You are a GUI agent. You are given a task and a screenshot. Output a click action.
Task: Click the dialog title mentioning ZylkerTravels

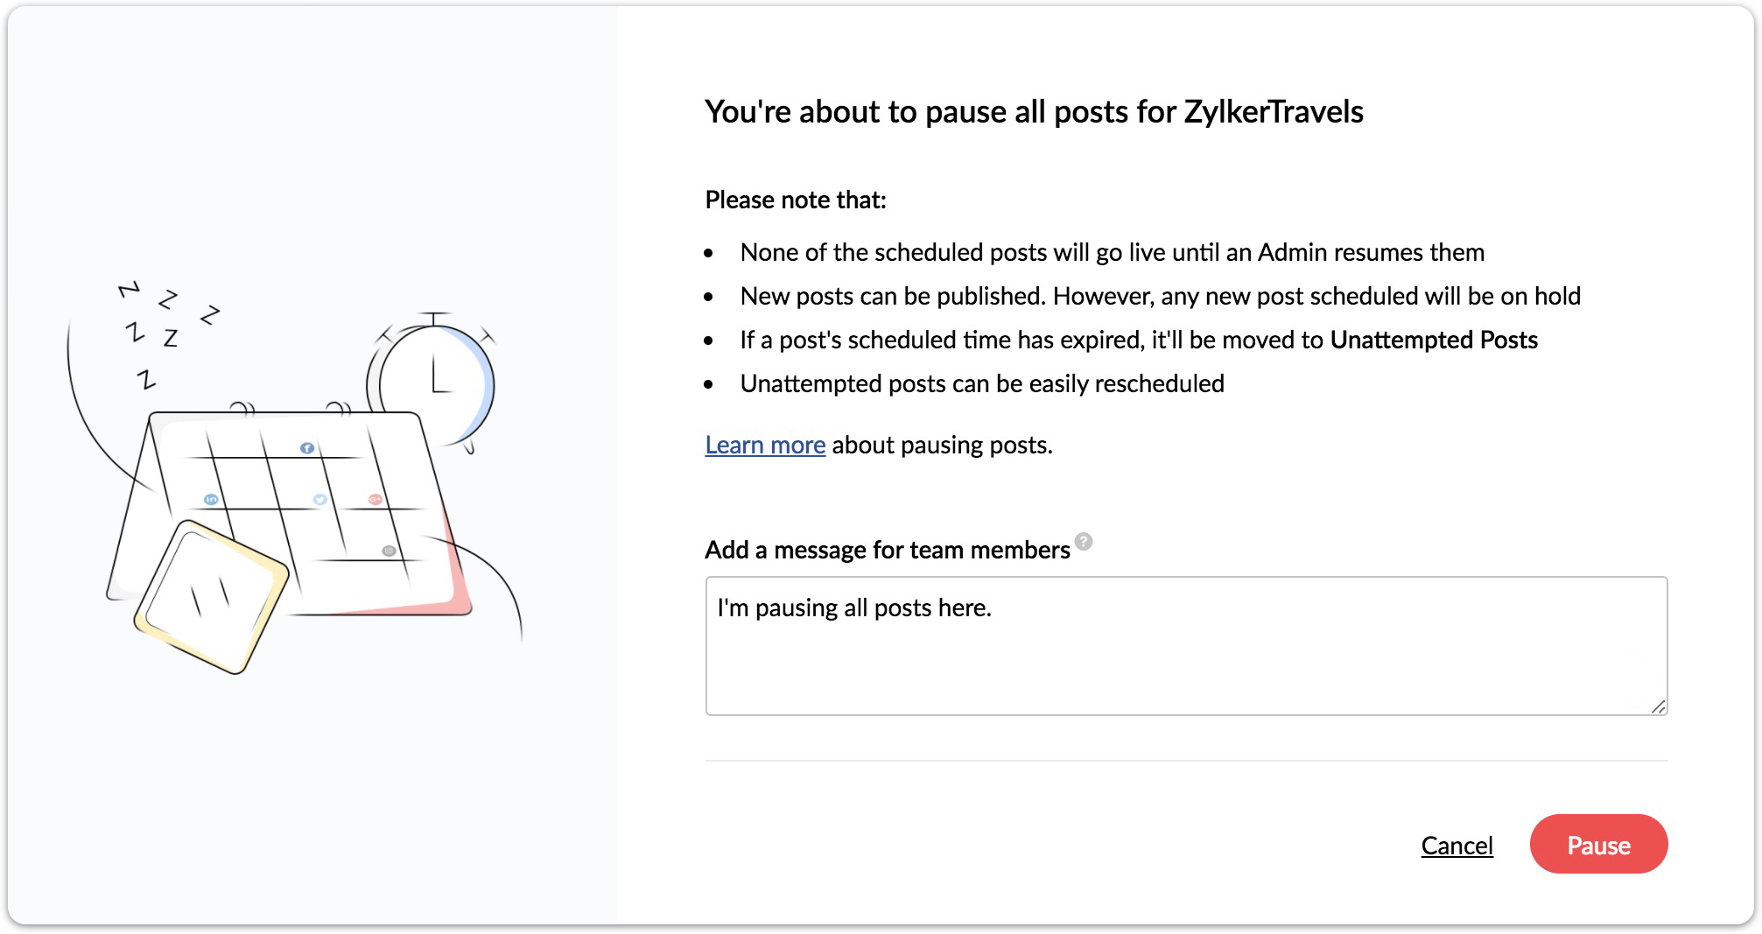point(1034,112)
